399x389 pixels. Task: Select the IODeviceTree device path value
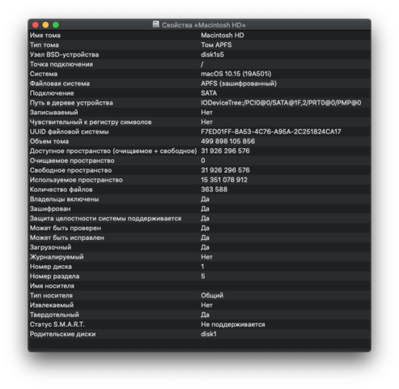(x=281, y=103)
